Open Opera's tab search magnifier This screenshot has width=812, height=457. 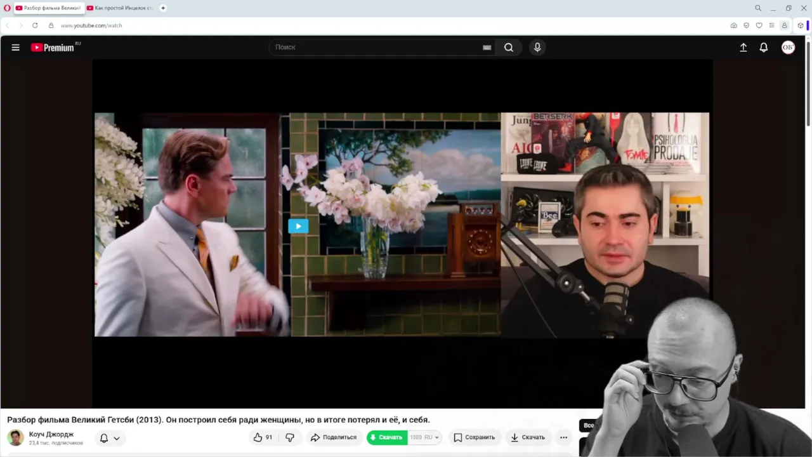[758, 8]
